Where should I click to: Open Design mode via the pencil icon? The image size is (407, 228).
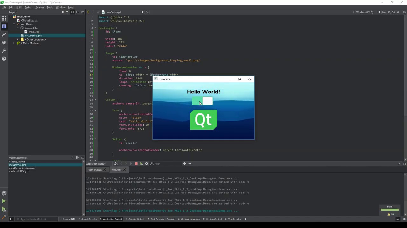point(4,34)
